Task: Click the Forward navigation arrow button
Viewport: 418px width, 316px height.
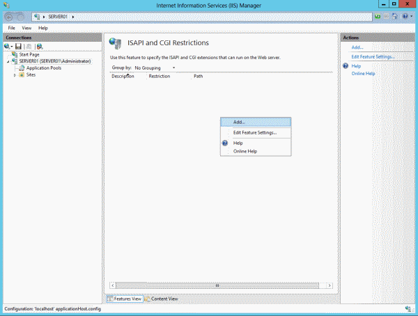Action: tap(21, 17)
